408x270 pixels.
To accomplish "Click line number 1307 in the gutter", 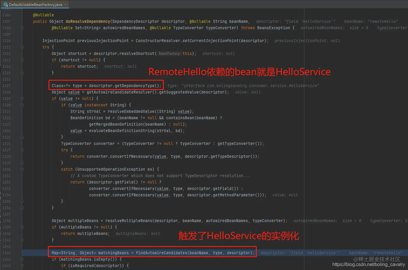I will (x=6, y=22).
